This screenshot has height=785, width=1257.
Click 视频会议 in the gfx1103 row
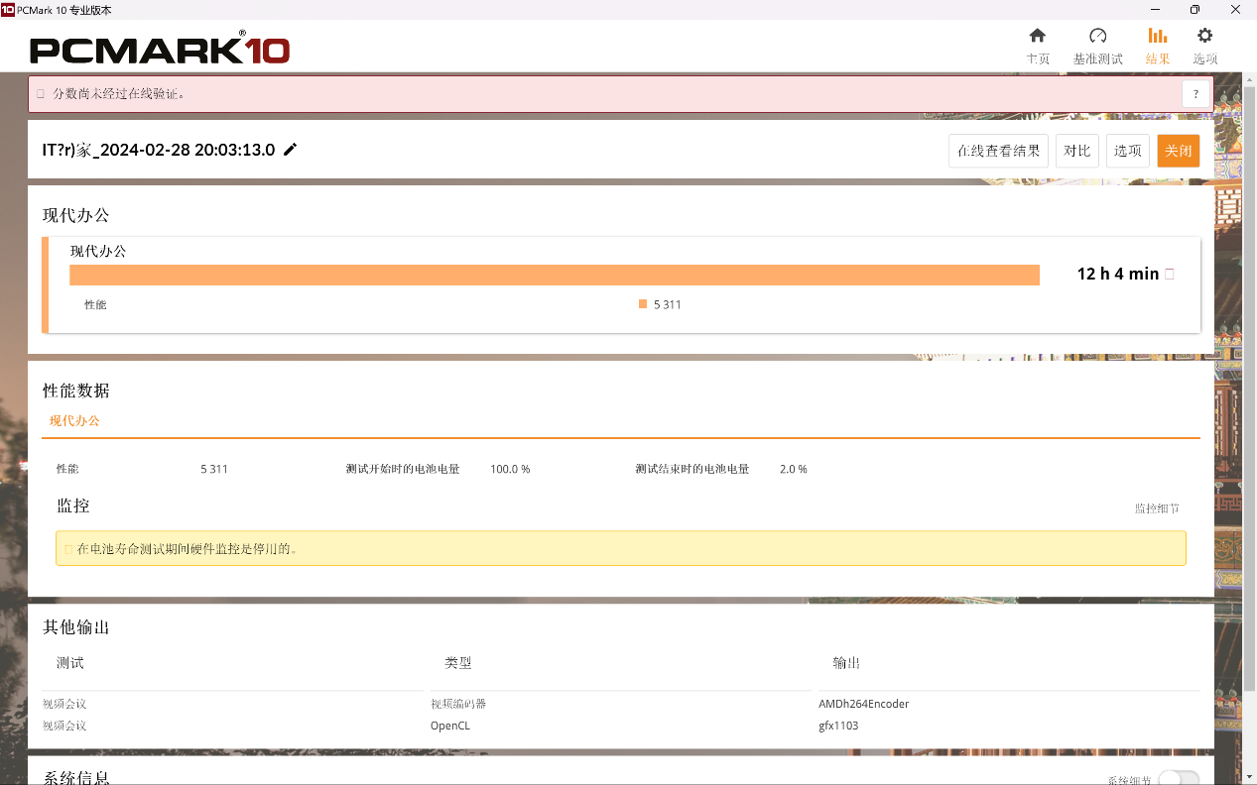coord(64,726)
